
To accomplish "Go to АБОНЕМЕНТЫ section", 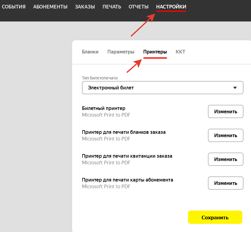I will 50,7.
